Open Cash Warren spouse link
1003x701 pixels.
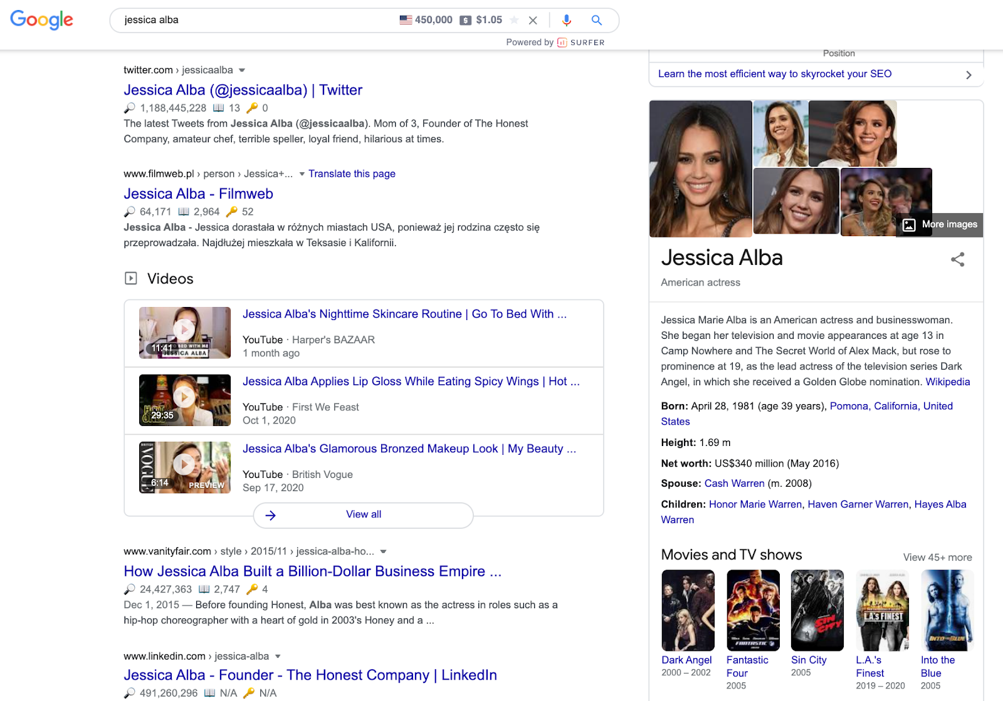734,483
